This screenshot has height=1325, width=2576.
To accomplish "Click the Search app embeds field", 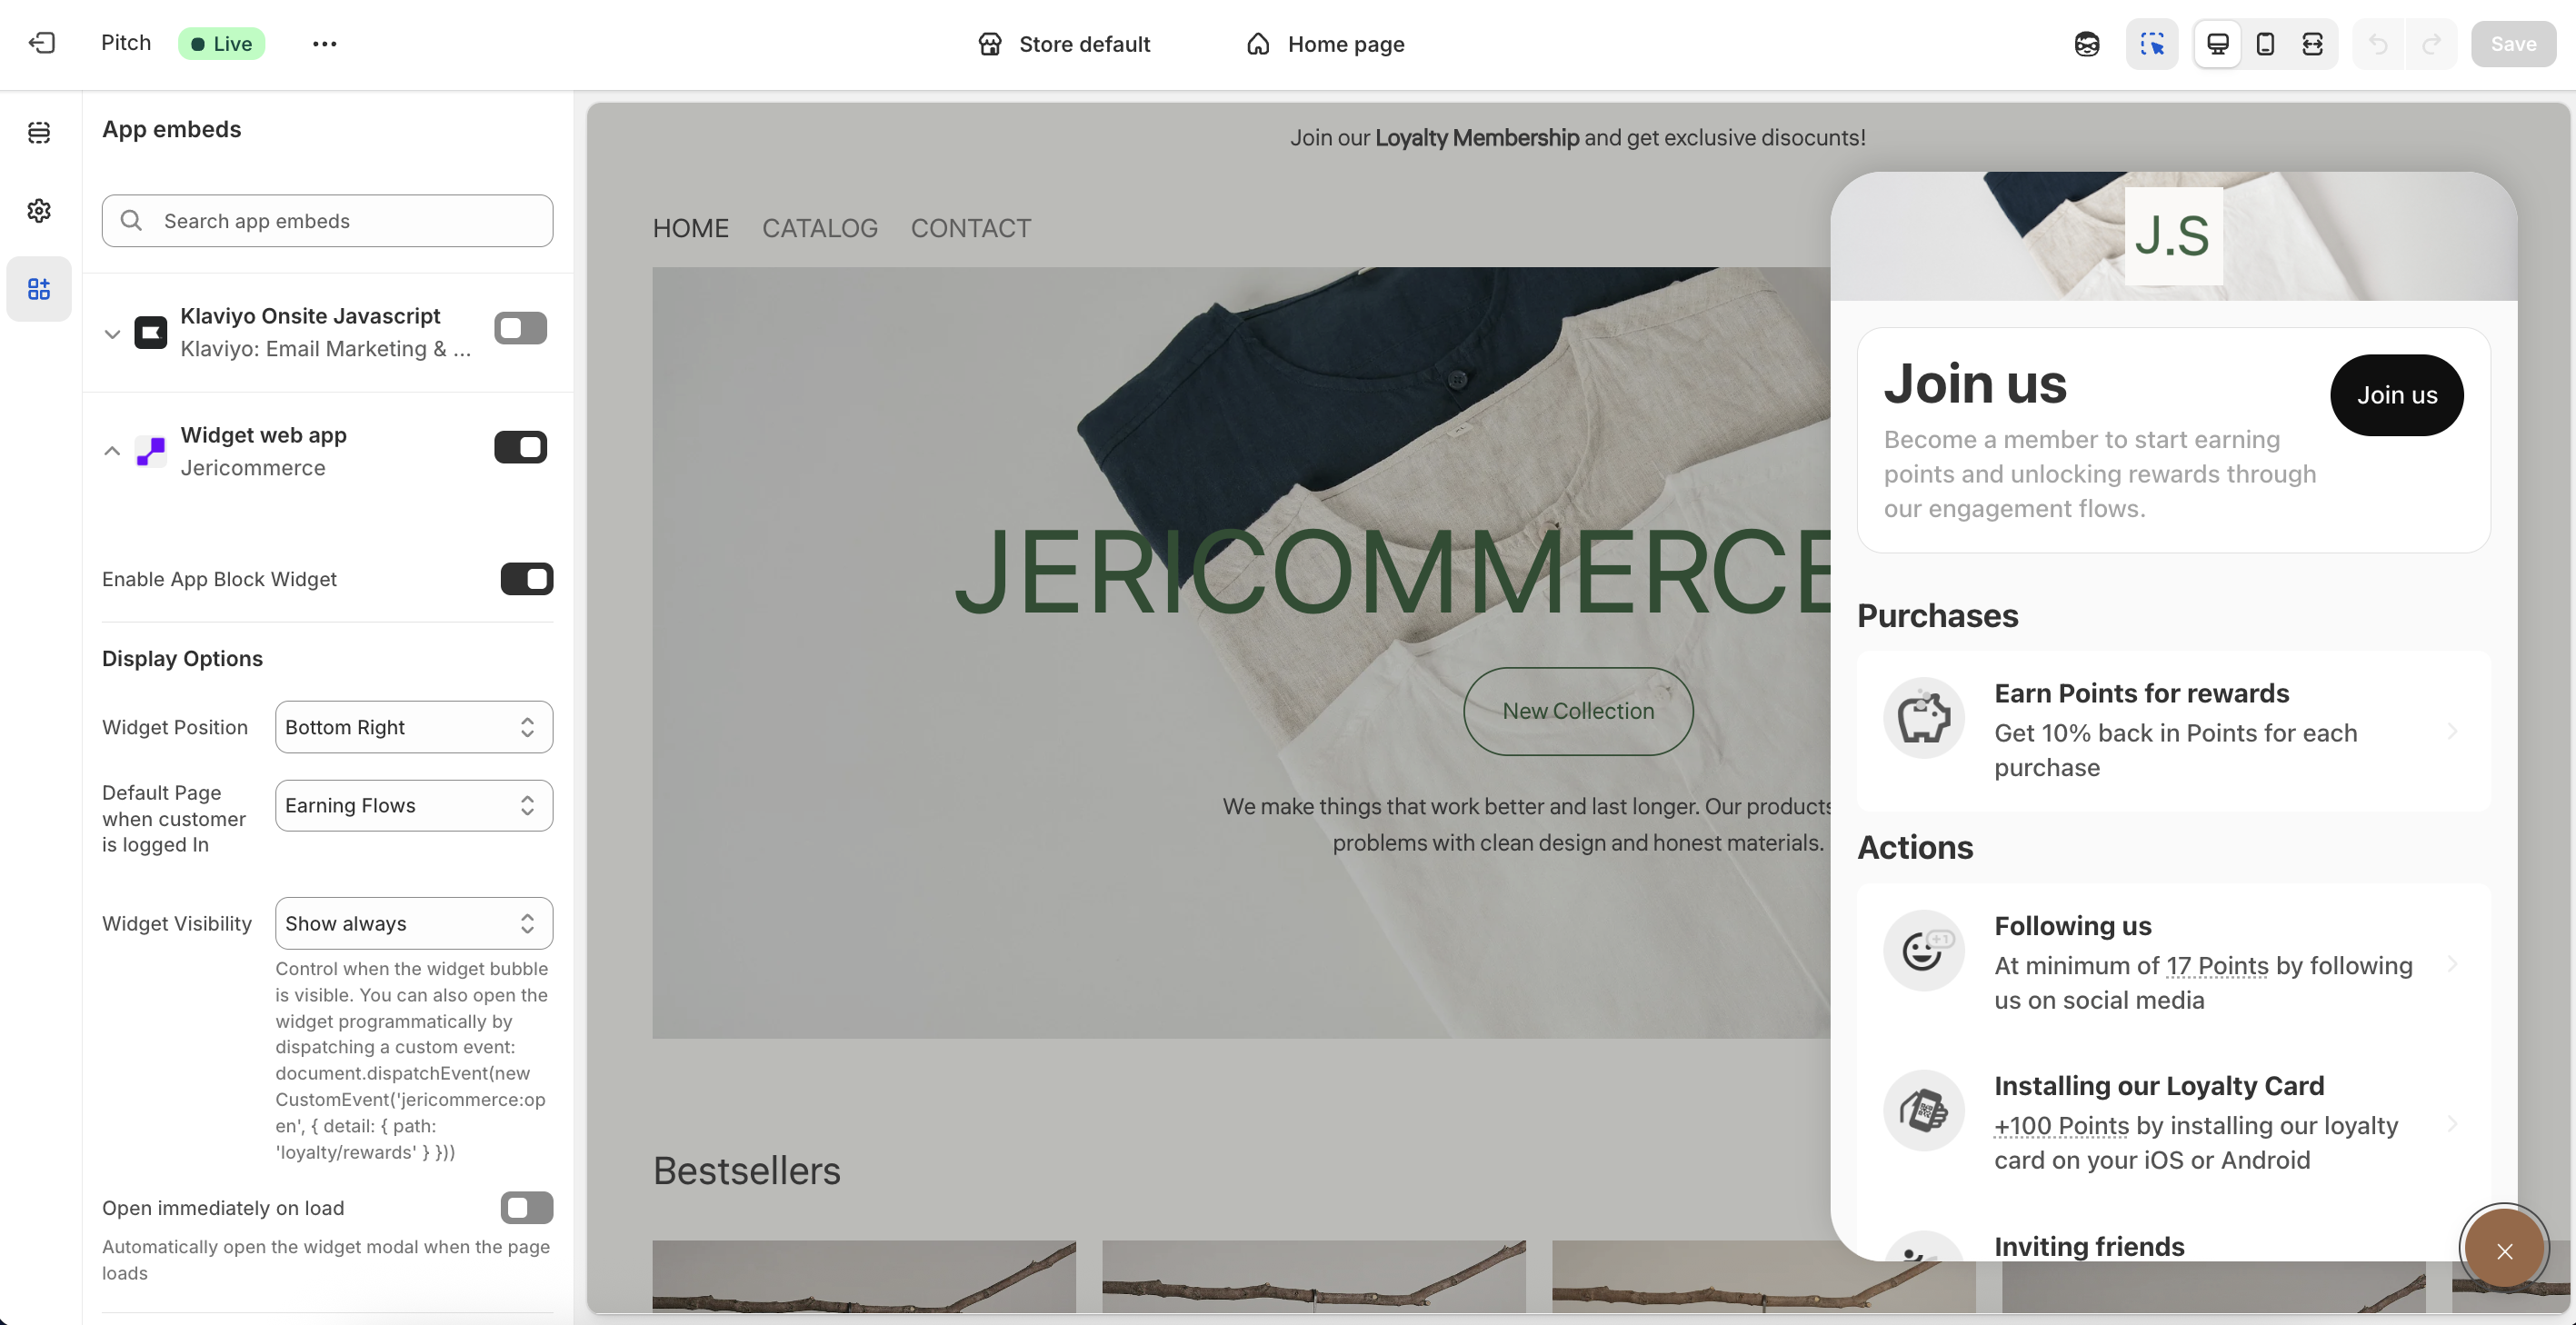I will 327,221.
